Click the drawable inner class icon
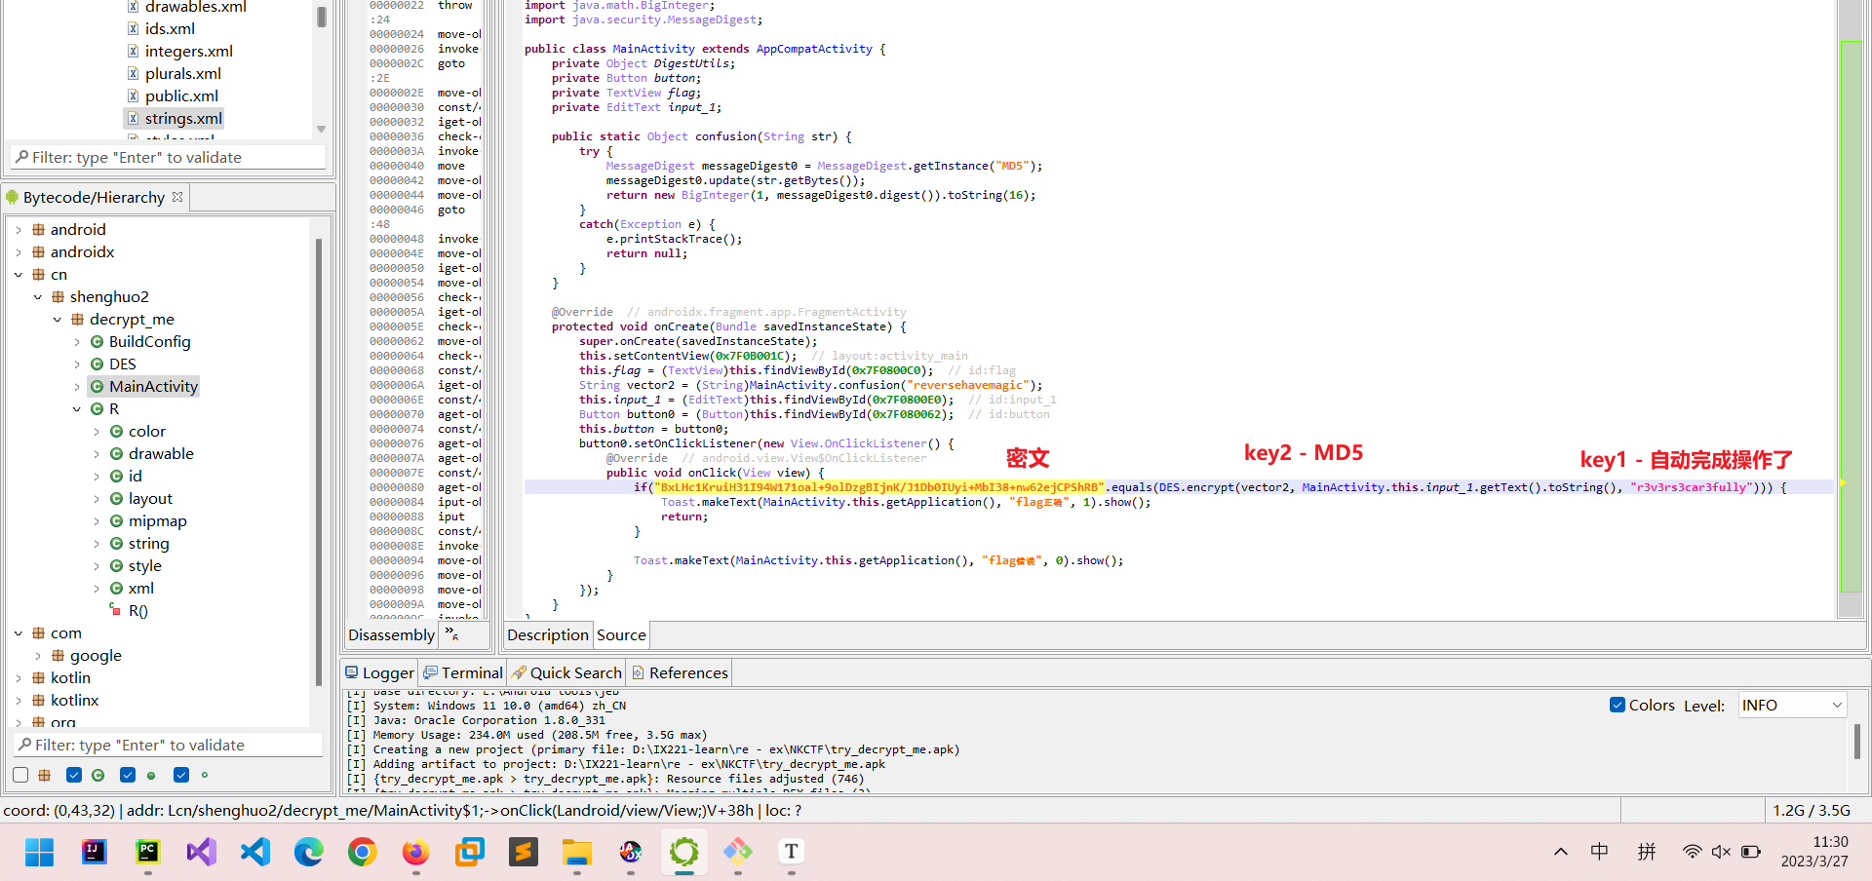 (x=117, y=454)
